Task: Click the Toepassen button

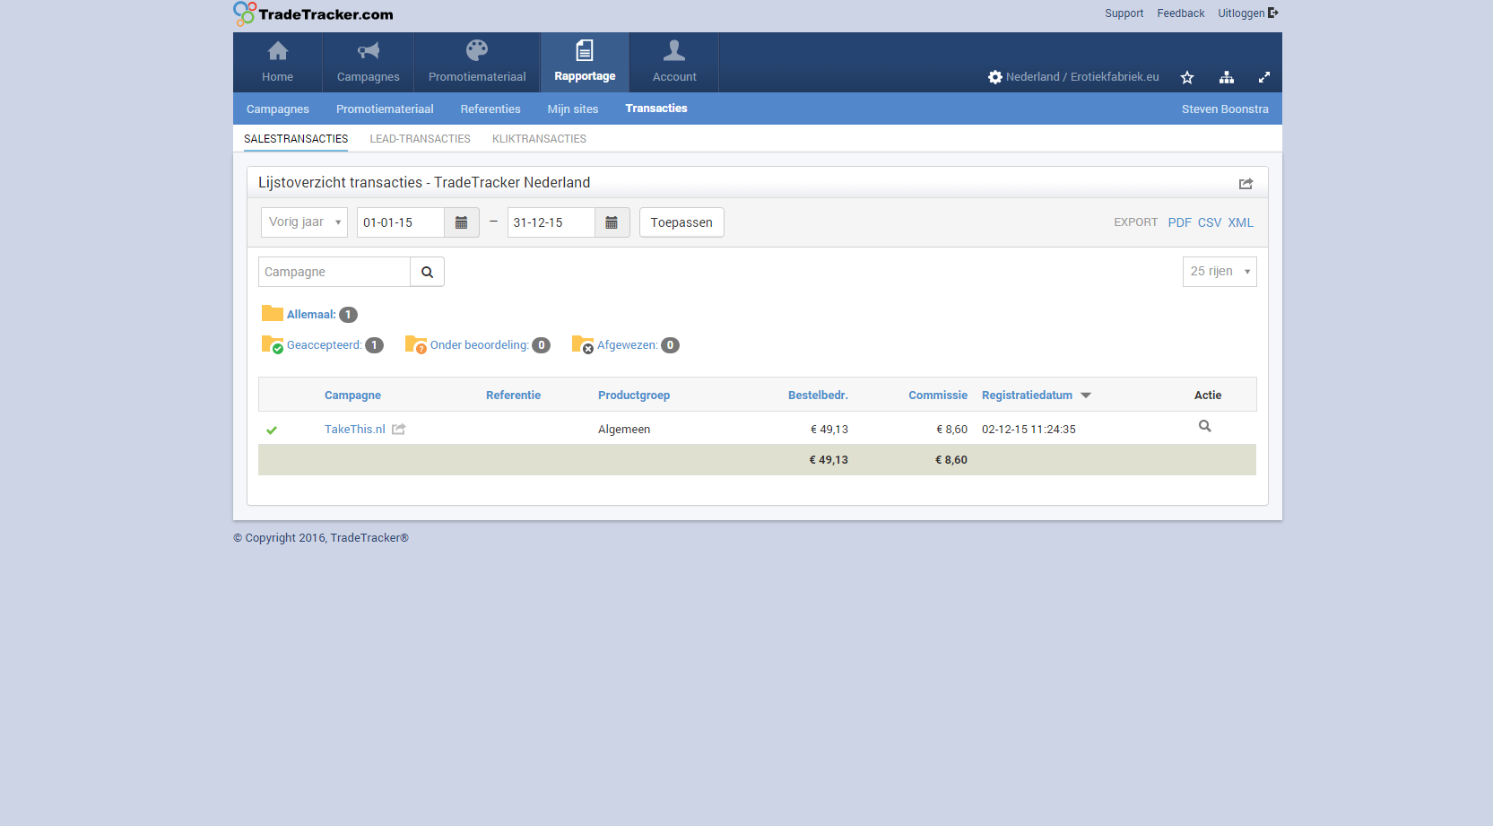Action: click(x=681, y=222)
